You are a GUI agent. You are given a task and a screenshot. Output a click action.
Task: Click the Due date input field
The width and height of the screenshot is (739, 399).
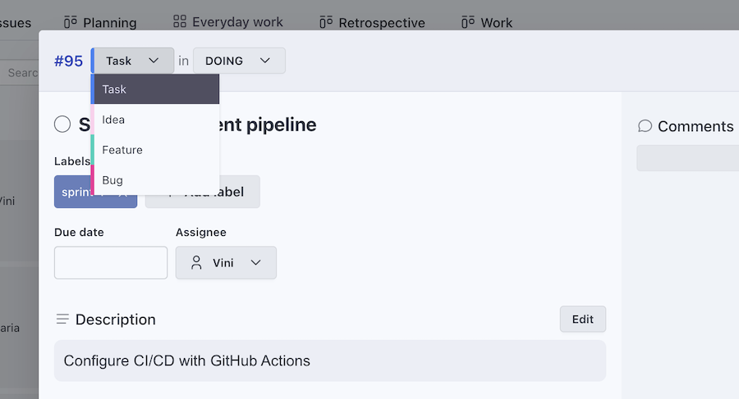click(x=111, y=262)
